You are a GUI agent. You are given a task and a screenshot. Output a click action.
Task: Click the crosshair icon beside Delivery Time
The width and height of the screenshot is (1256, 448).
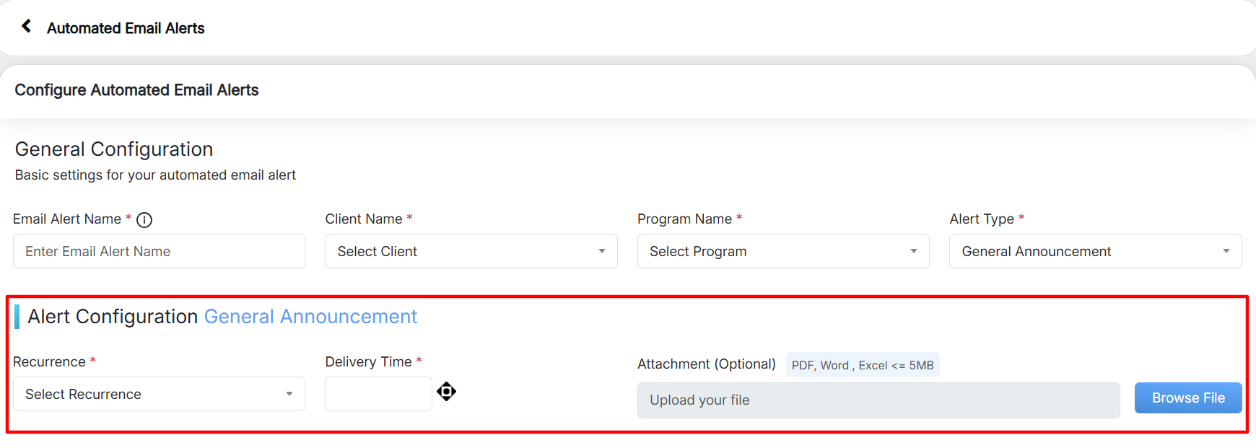click(447, 392)
